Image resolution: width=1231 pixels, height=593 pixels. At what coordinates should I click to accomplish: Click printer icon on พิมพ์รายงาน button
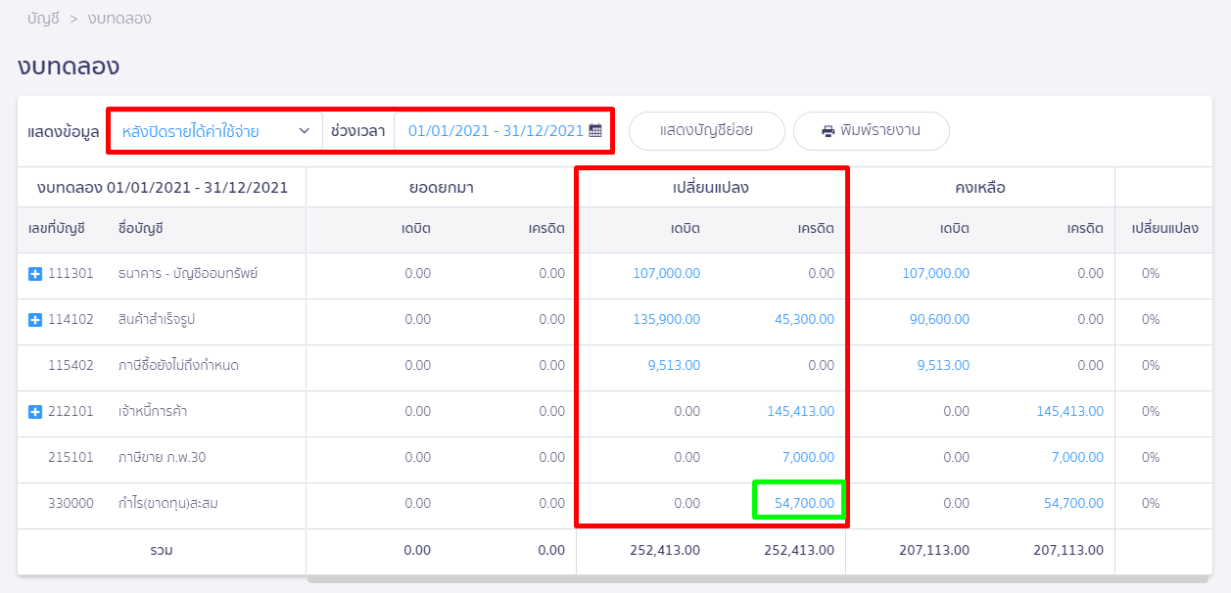829,131
